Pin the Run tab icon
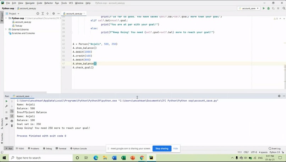The width and height of the screenshot is (286, 162). 7,125
